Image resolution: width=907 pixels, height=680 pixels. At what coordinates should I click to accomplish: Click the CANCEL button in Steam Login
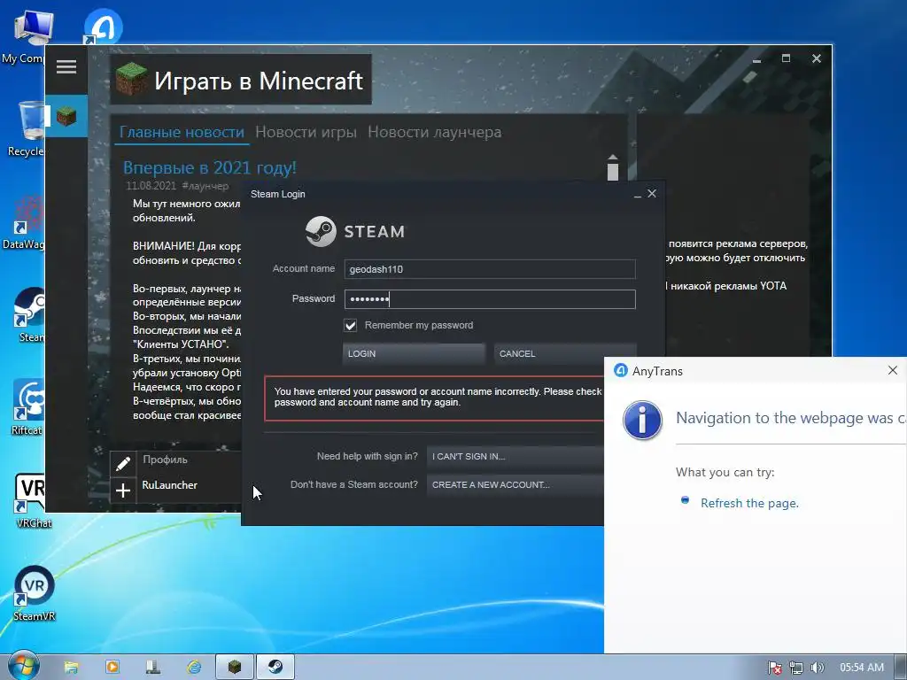point(565,354)
